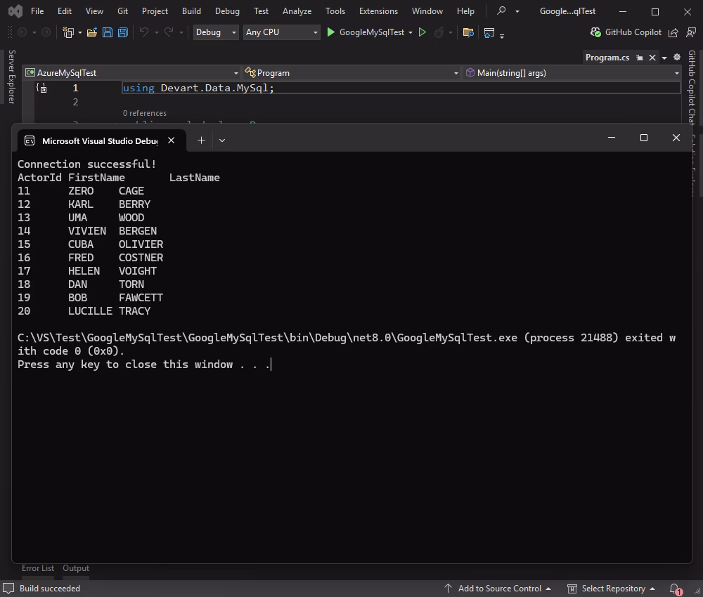Open the Extensions menu
This screenshot has width=703, height=597.
(x=378, y=11)
